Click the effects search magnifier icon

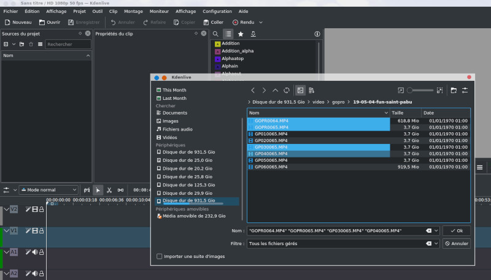pyautogui.click(x=215, y=34)
